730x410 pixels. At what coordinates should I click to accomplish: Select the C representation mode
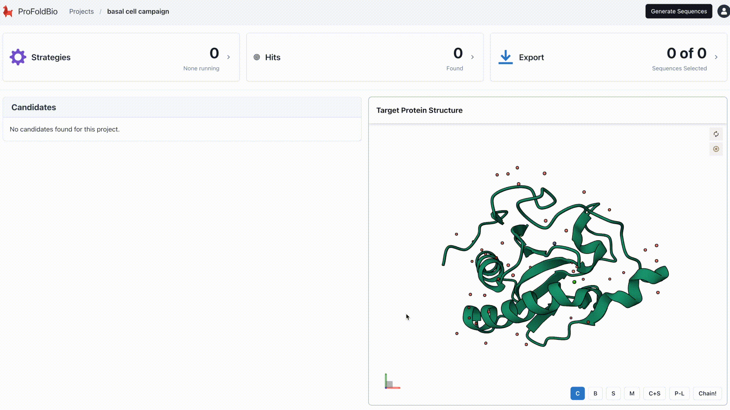click(577, 394)
